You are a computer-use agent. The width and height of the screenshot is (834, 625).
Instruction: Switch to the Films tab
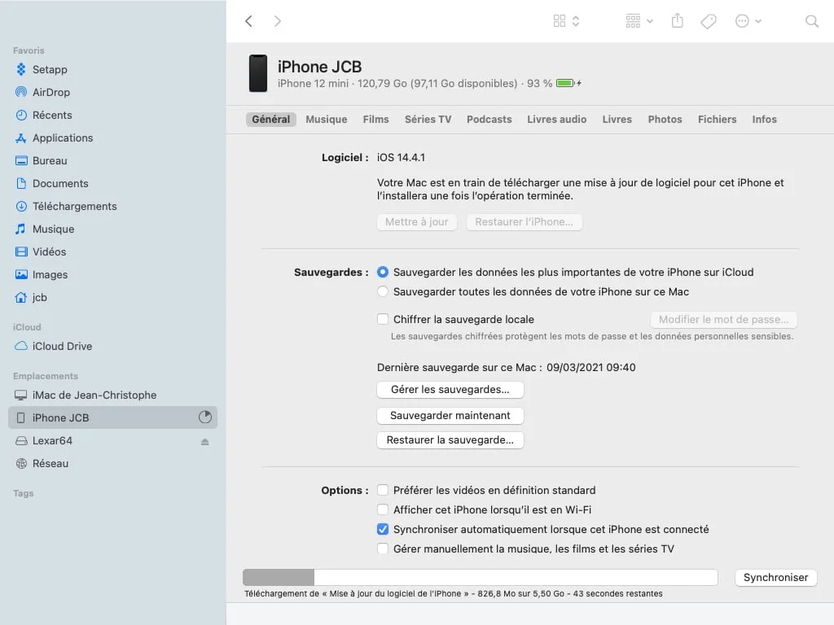pos(375,120)
